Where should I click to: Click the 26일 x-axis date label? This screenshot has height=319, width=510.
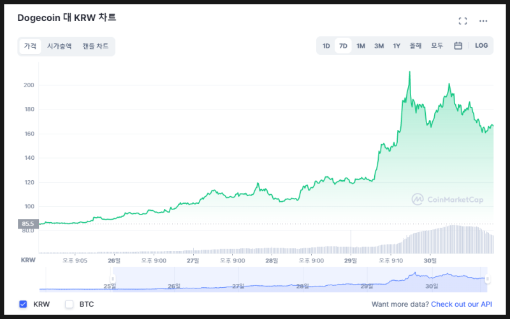pos(114,260)
